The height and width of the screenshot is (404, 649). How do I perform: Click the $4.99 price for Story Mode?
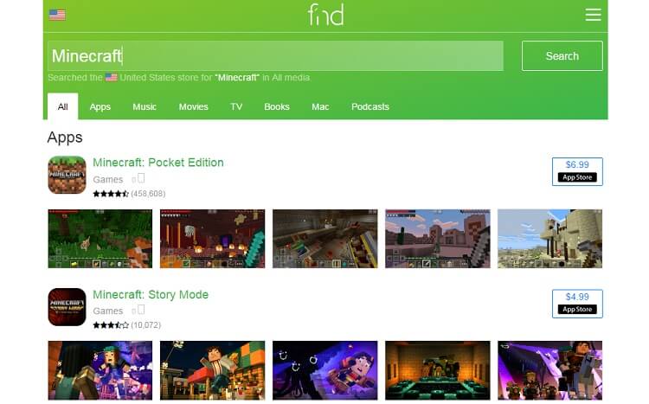pos(577,297)
